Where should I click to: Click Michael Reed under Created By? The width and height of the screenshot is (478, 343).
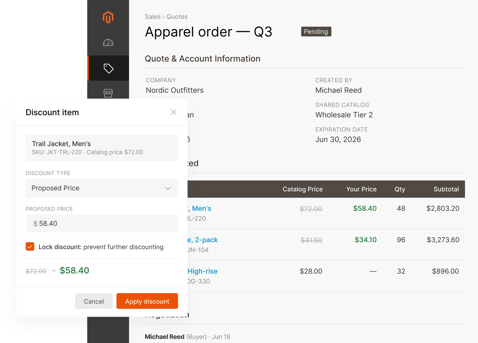coord(338,90)
